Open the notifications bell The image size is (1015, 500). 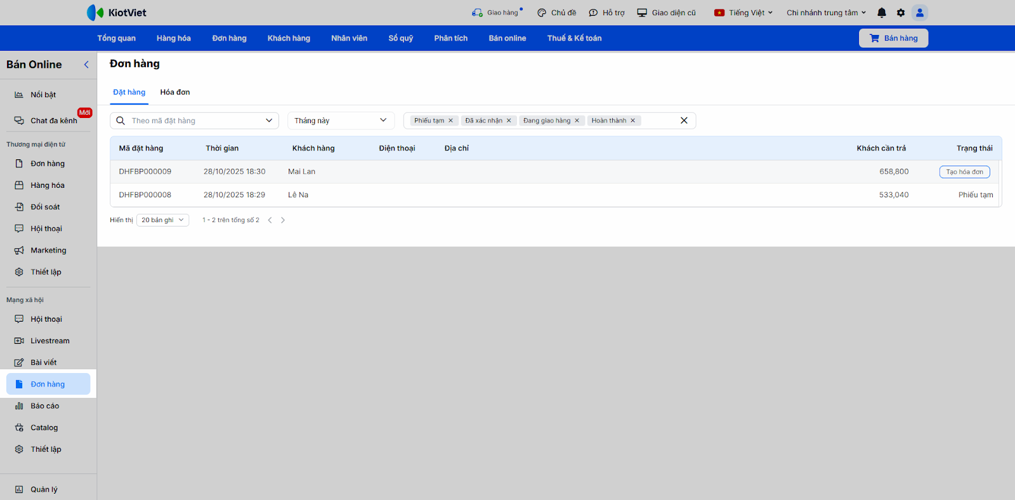(x=882, y=13)
